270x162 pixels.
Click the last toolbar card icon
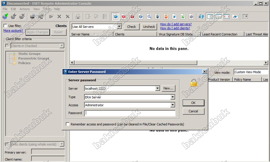click(x=245, y=17)
